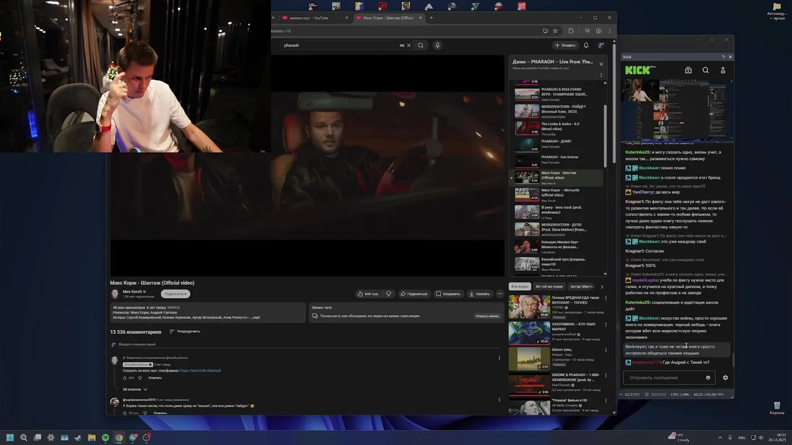Screen dimensions: 792x445
Task: Open search in Kick window
Action: [x=705, y=70]
